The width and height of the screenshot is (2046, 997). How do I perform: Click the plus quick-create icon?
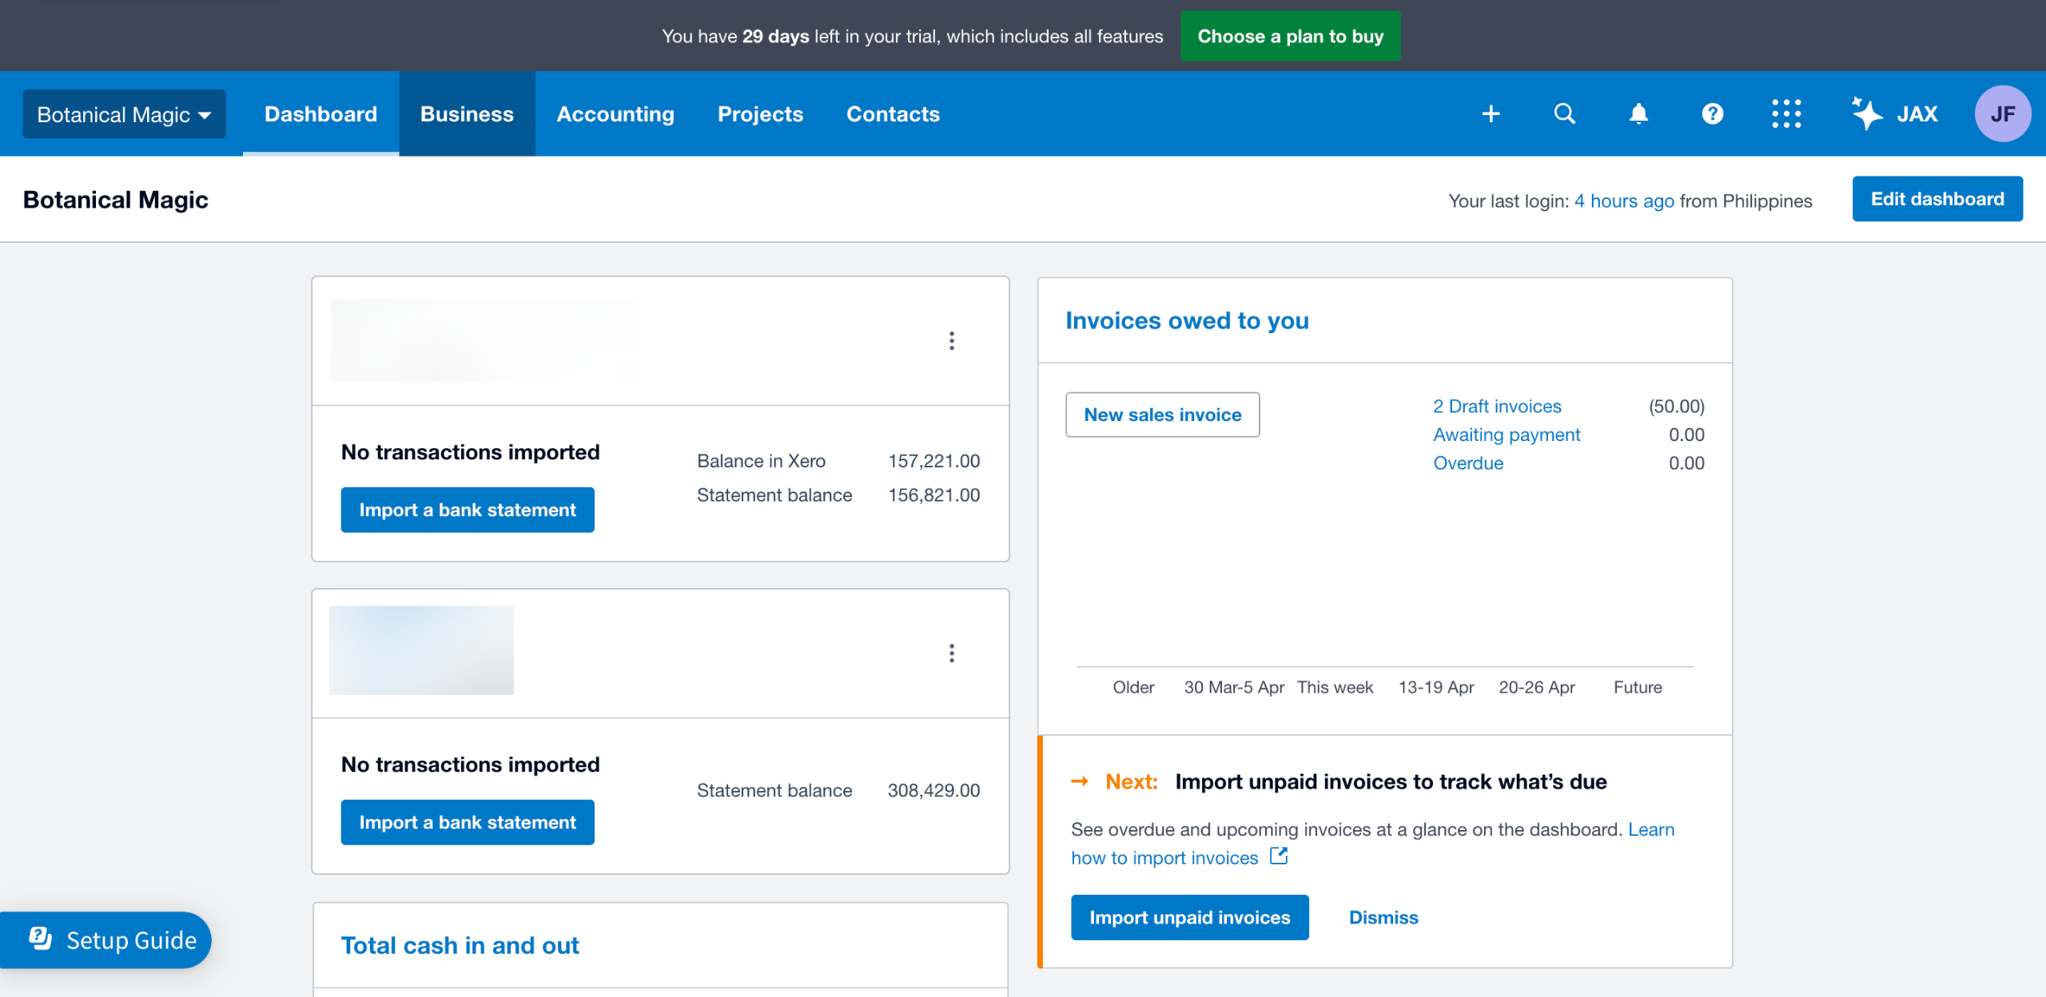(1491, 114)
